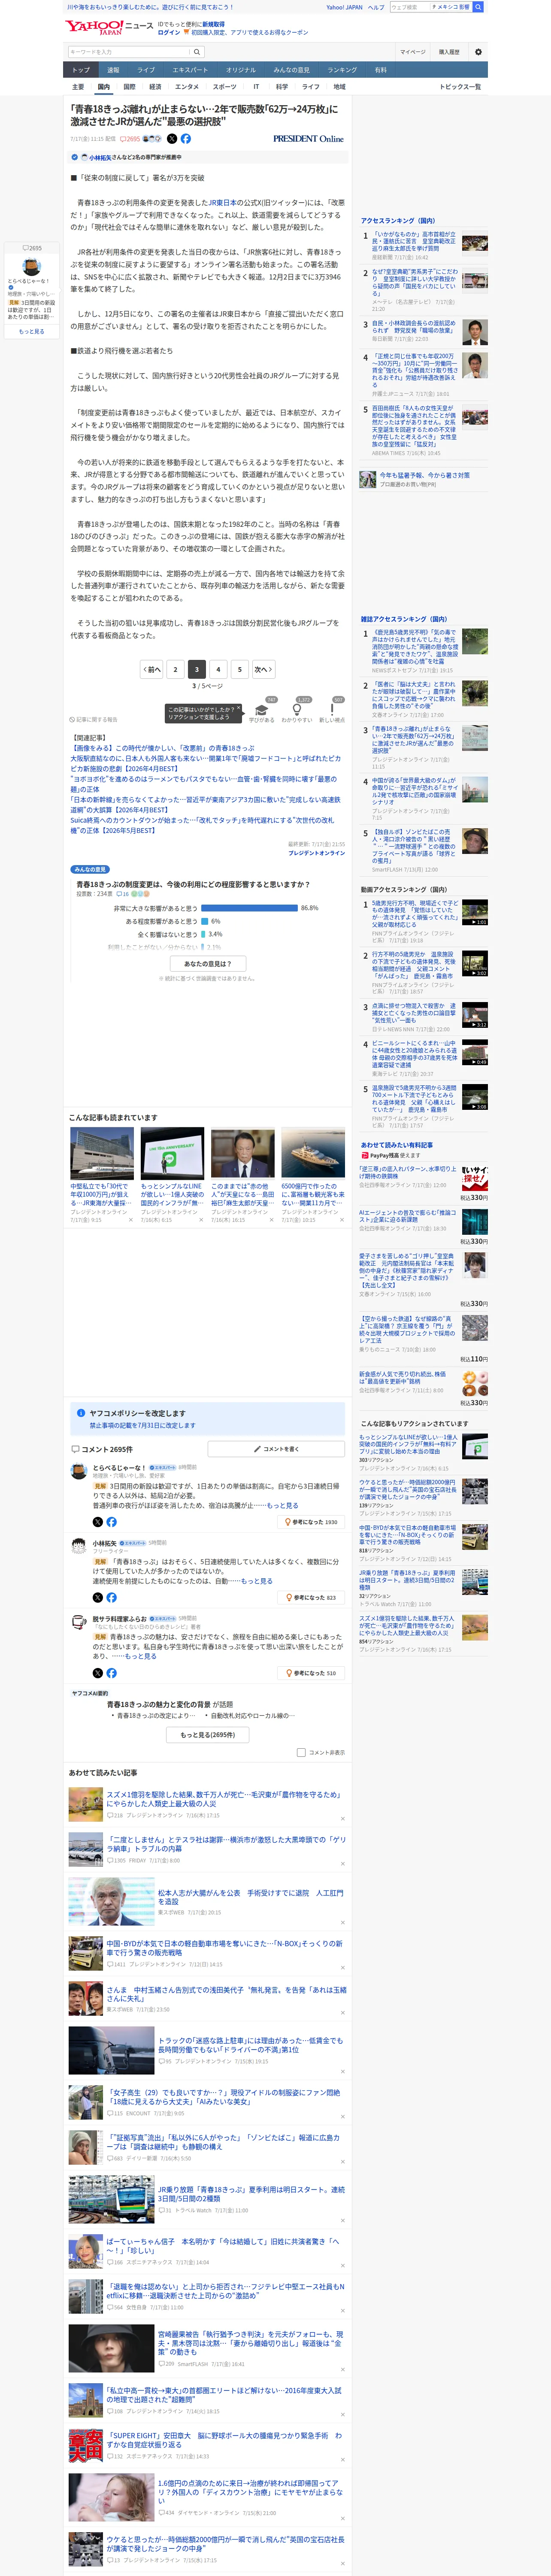This screenshot has height=2576, width=551.
Task: Load all comments with もっと見る(2695件)
Action: 208,1734
